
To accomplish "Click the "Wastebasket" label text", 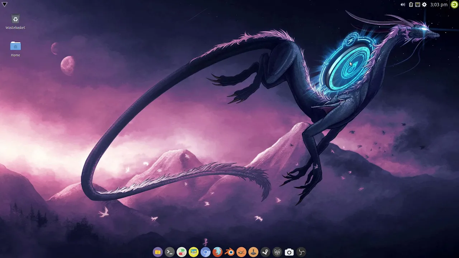I will 15,28.
